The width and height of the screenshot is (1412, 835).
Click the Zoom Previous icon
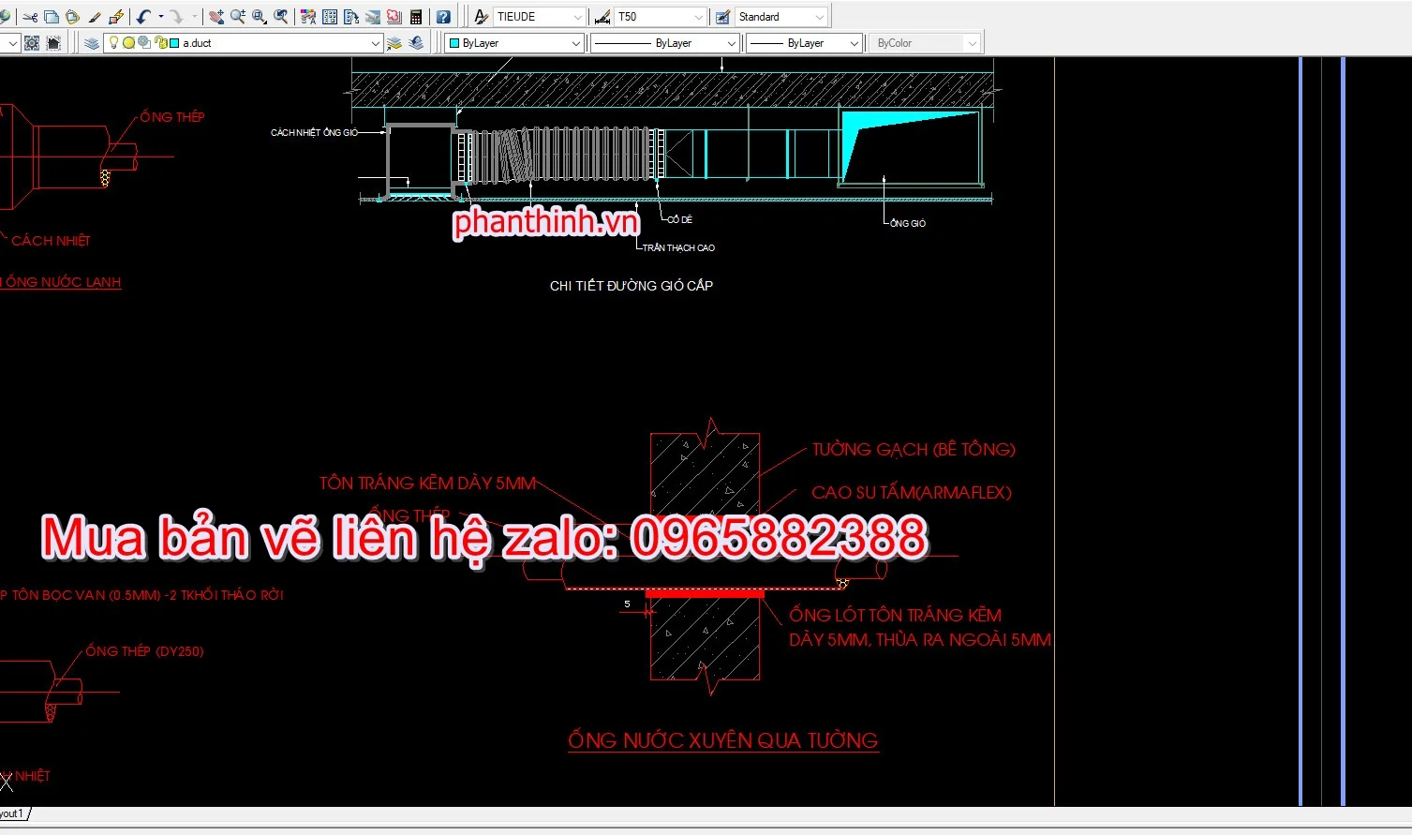281,17
